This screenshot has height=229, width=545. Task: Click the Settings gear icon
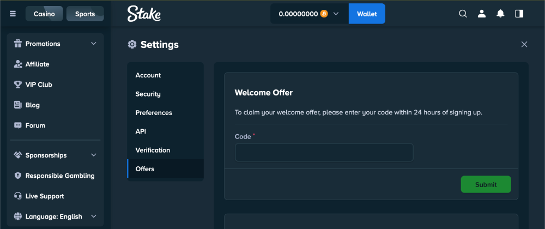coord(132,45)
